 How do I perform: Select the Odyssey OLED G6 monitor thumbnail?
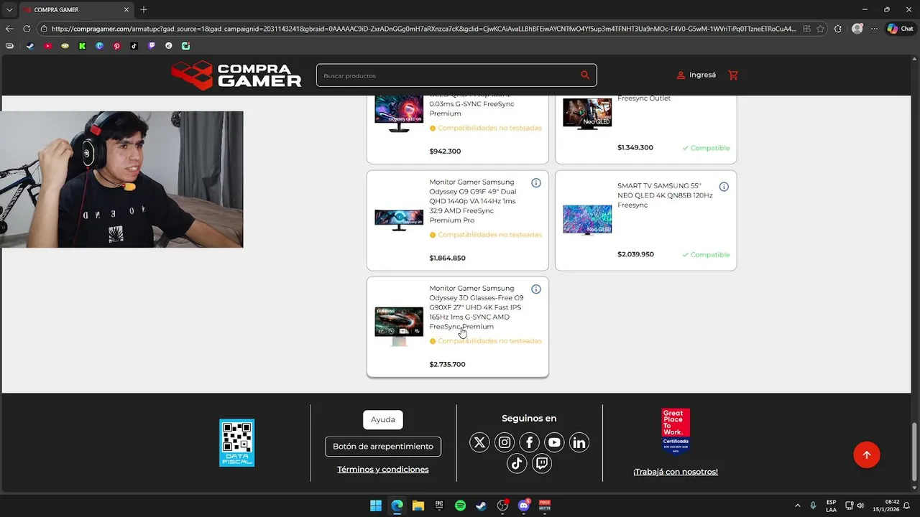pyautogui.click(x=399, y=113)
